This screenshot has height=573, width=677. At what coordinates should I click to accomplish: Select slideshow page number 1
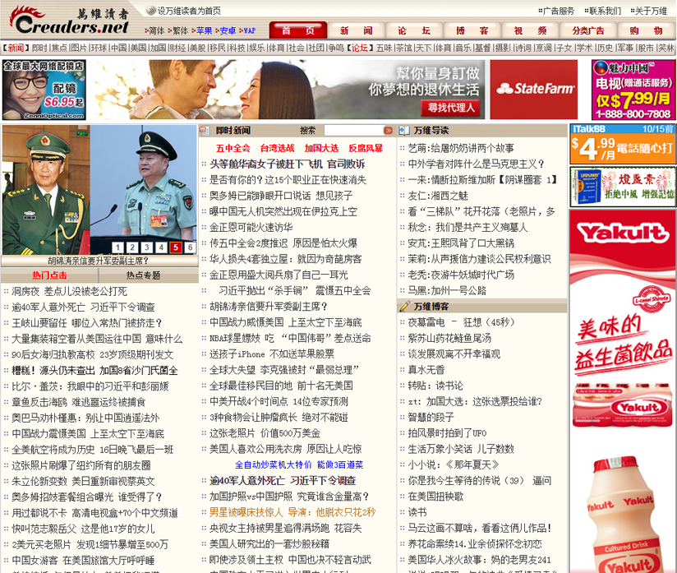117,247
